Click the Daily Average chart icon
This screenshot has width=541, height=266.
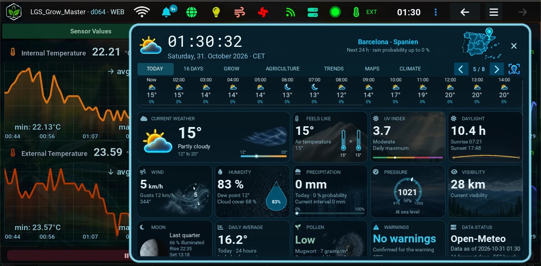pyautogui.click(x=221, y=227)
